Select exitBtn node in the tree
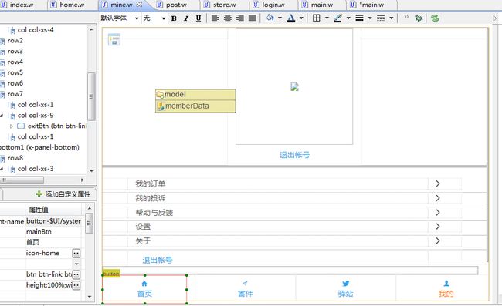Image resolution: width=502 pixels, height=306 pixels. point(57,126)
